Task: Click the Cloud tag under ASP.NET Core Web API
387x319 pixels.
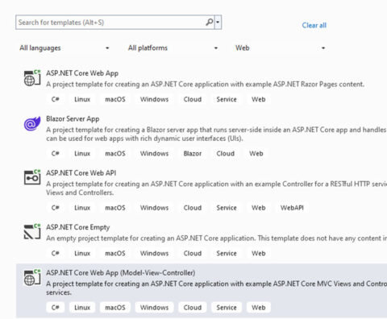Action: [193, 208]
